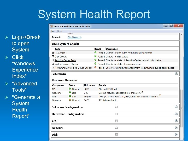
Task: Maximize the Resource and Performance Monitor window
Action: [x=171, y=26]
